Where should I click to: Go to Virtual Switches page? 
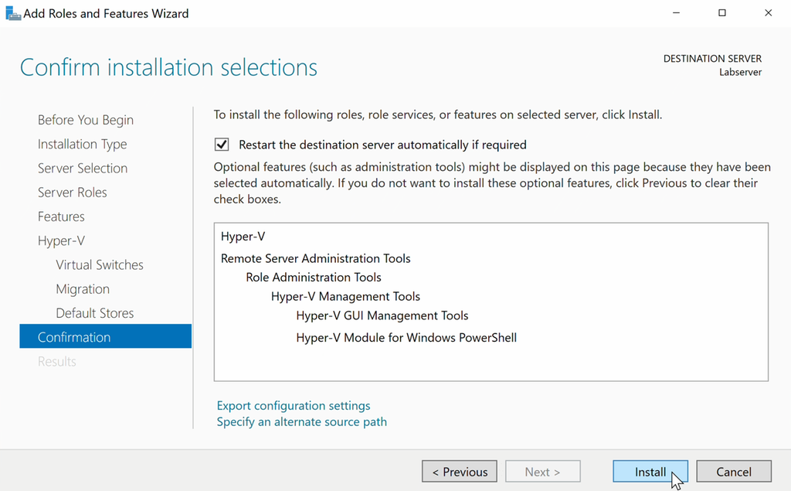[100, 264]
